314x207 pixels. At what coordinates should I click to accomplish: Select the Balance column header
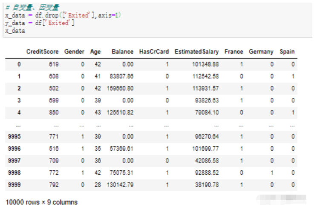(x=122, y=52)
